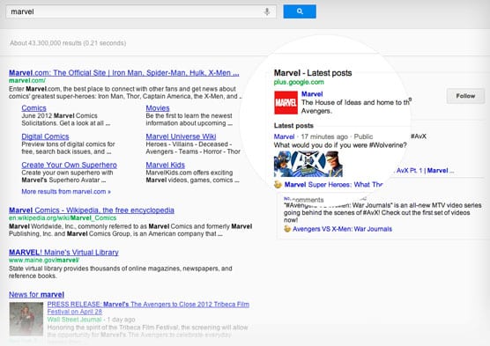Open Marvel Comics Wikipedia result
490x346 pixels.
click(92, 210)
